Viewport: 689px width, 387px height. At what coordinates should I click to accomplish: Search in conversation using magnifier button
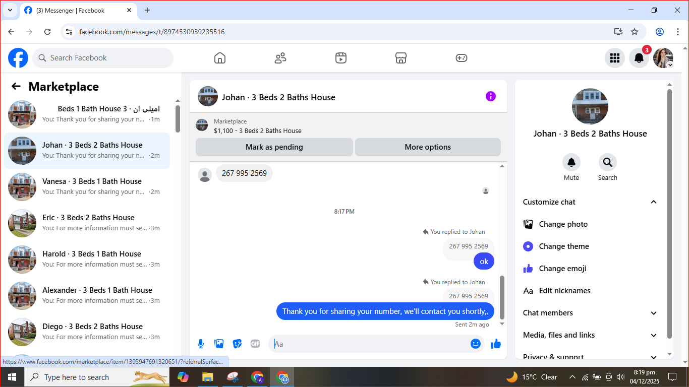[x=608, y=162]
